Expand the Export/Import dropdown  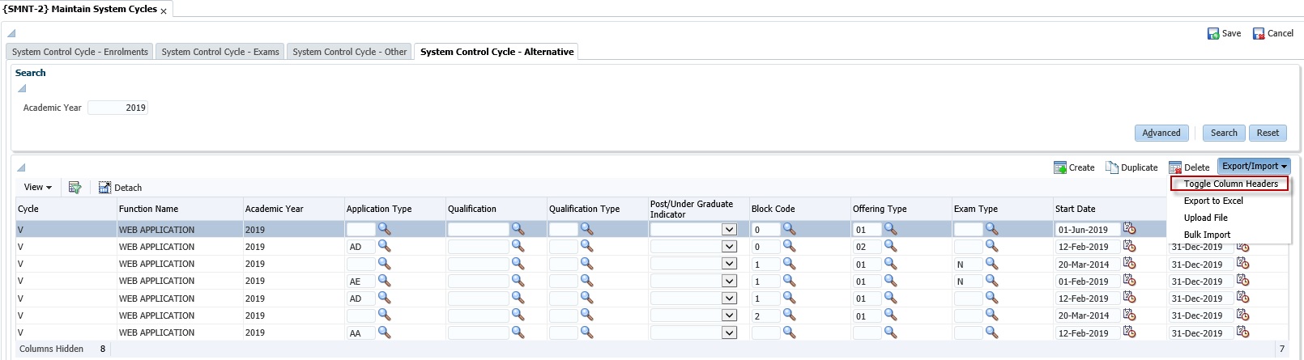(1254, 166)
